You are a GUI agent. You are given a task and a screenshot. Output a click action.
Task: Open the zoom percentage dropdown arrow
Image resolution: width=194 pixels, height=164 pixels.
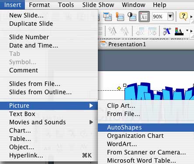click(170, 16)
